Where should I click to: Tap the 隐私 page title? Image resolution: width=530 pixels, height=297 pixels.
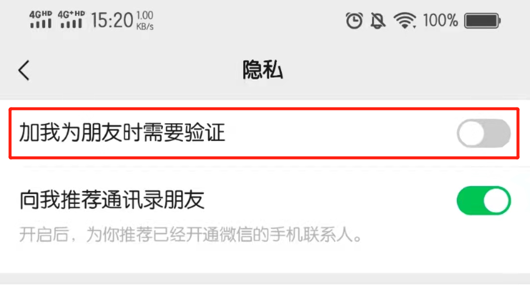click(x=263, y=70)
